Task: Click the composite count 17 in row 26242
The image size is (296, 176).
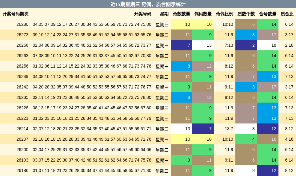Action: [268, 87]
